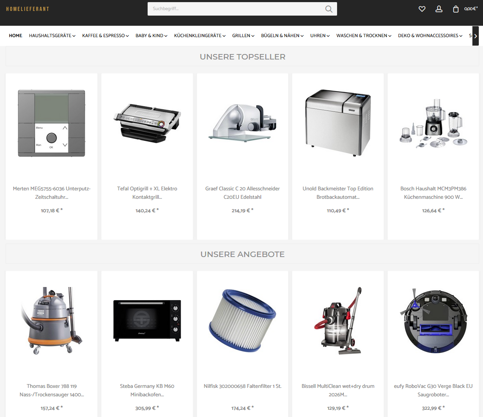Open the Bosch Küchenmaschine product image

coord(434,124)
